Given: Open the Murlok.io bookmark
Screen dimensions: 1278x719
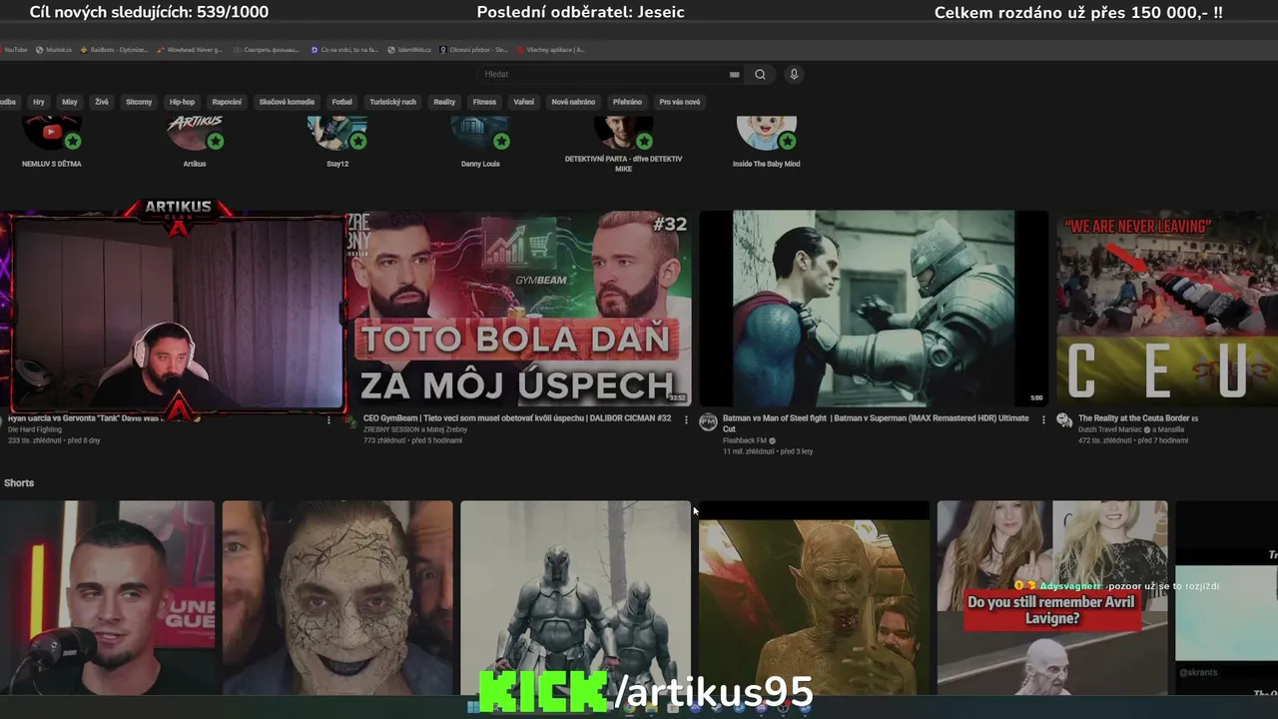Looking at the screenshot, I should click(54, 49).
